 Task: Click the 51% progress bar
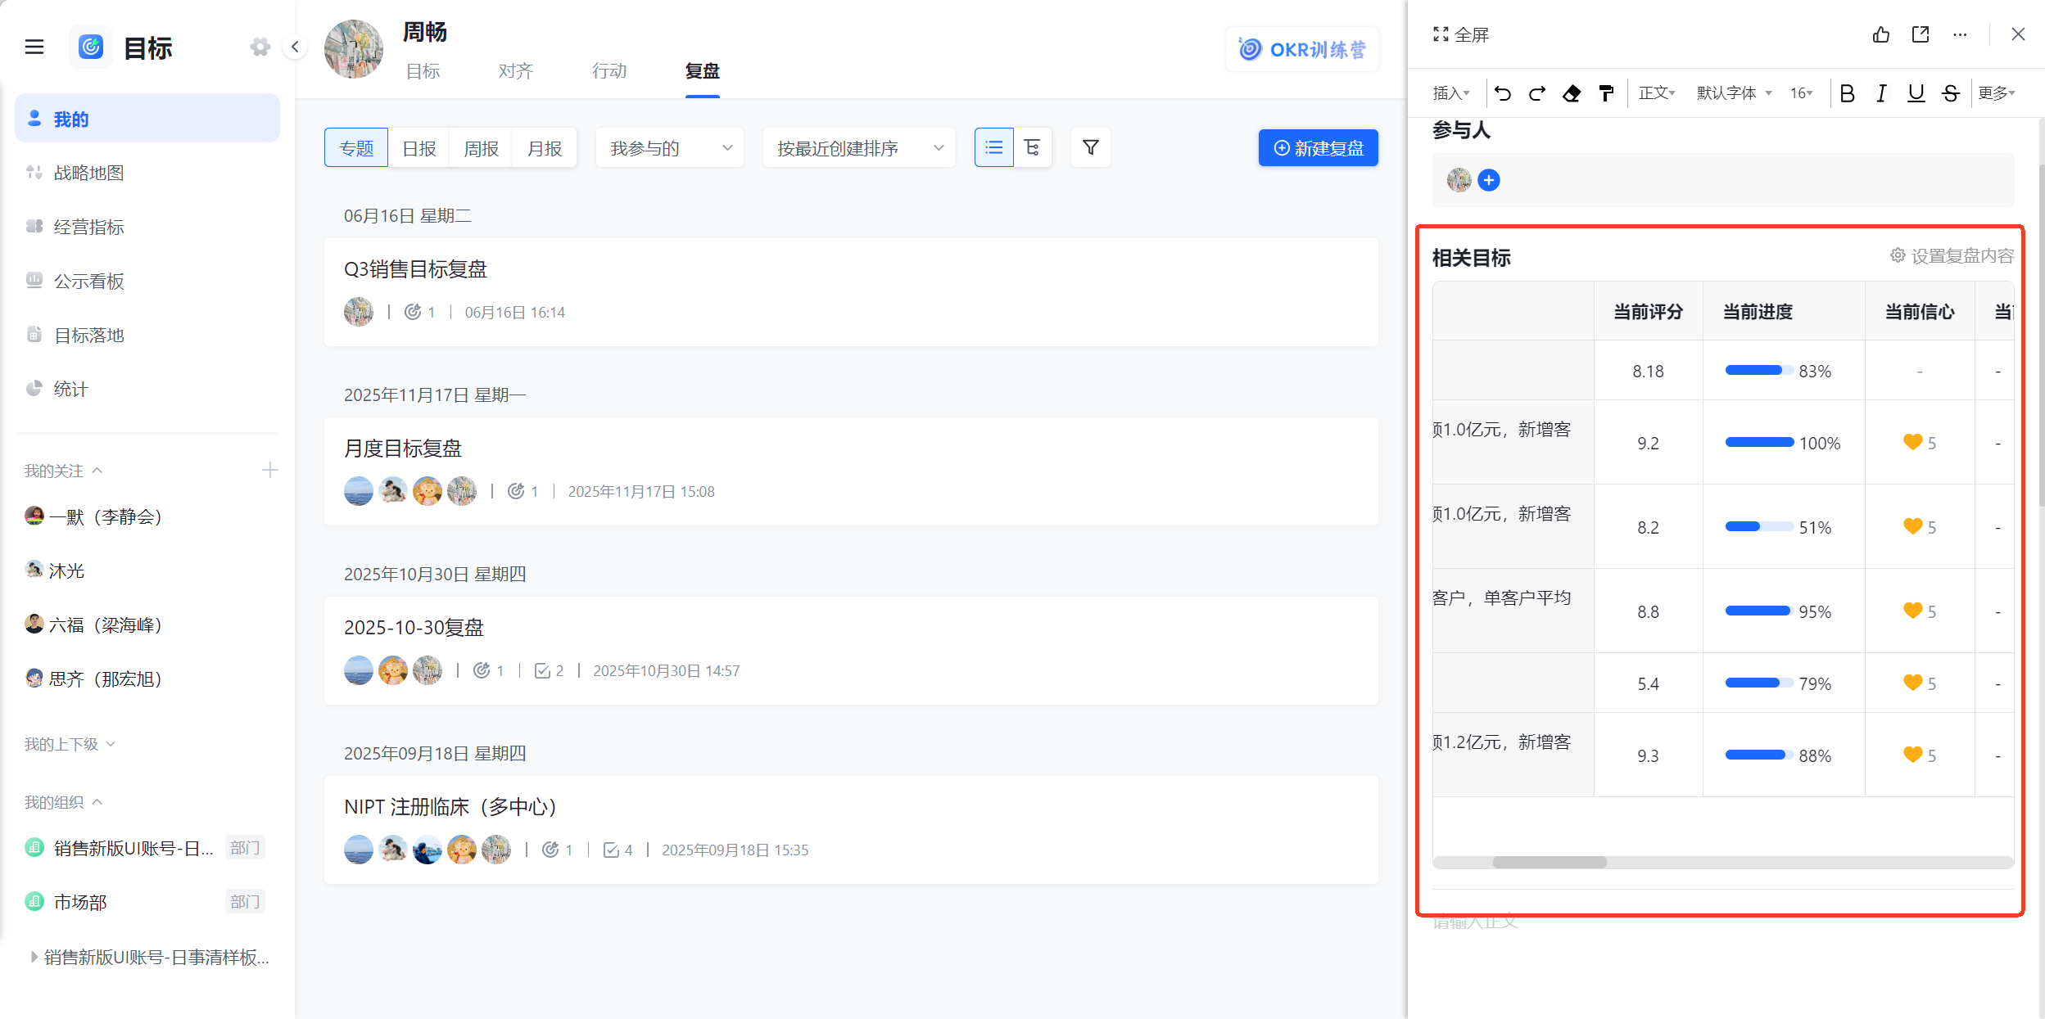coord(1758,527)
